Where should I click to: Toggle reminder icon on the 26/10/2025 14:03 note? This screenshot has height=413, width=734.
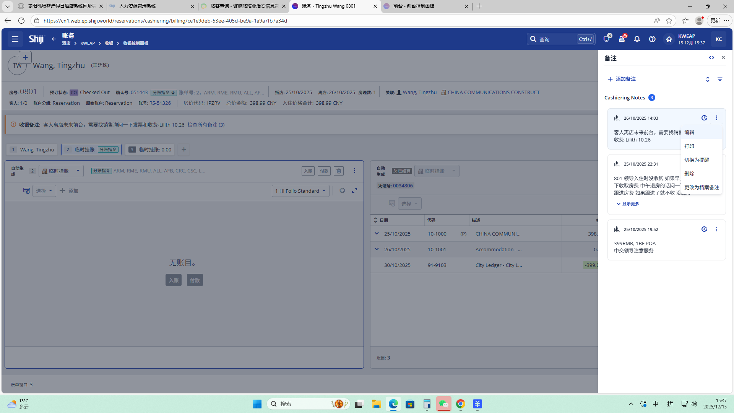[704, 118]
